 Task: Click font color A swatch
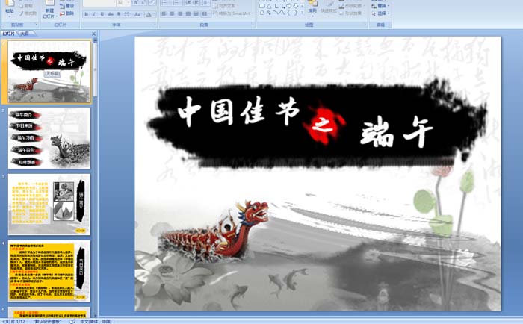pos(149,14)
